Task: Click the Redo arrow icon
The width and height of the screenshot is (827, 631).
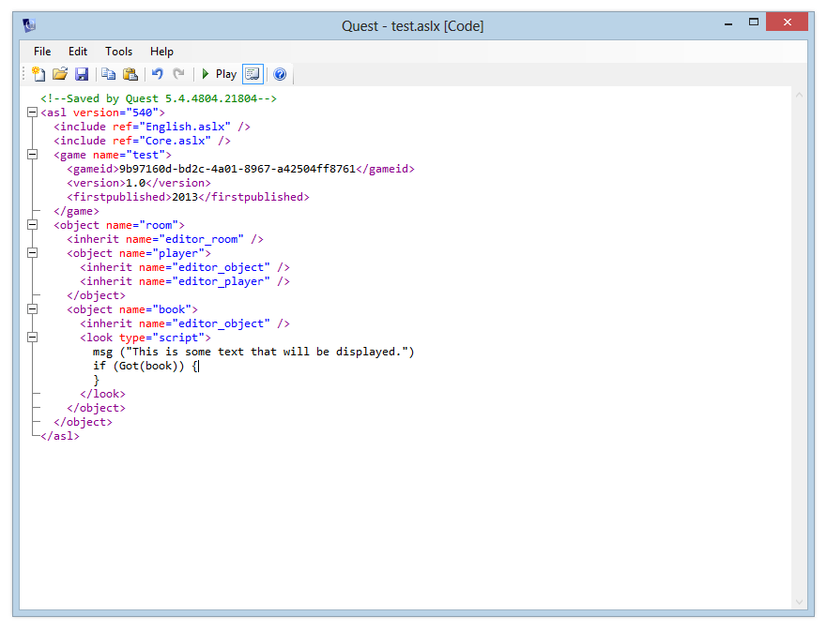Action: point(178,74)
